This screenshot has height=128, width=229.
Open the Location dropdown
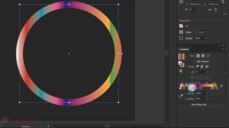point(208,98)
